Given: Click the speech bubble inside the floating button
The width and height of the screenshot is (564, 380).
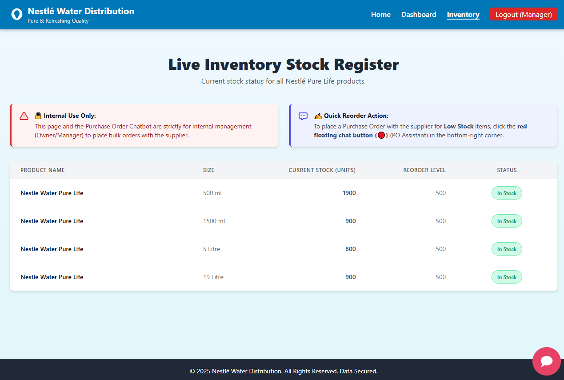Looking at the screenshot, I should click(x=546, y=361).
